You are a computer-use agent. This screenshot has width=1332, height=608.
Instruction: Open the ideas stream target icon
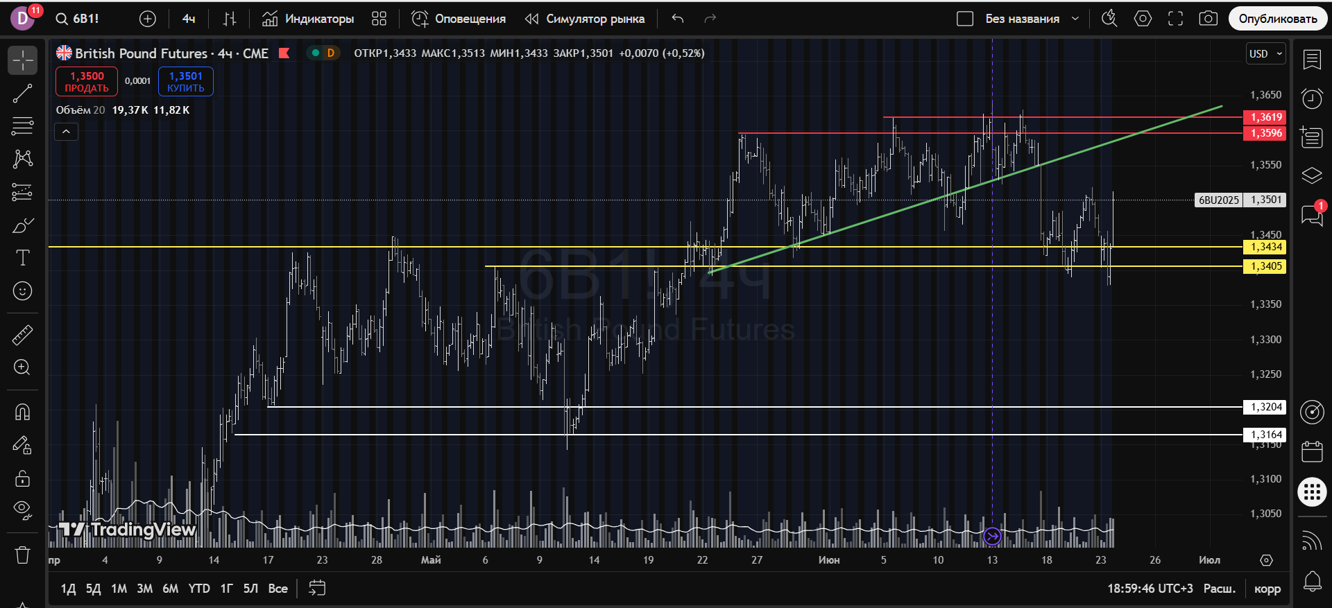(x=1312, y=412)
